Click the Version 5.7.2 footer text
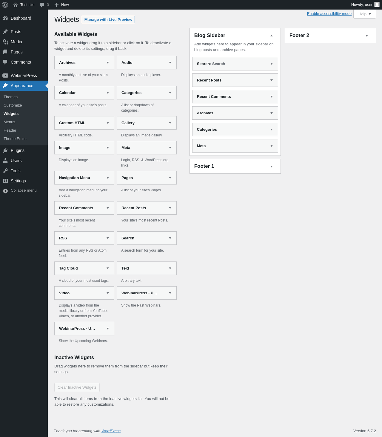 364,431
